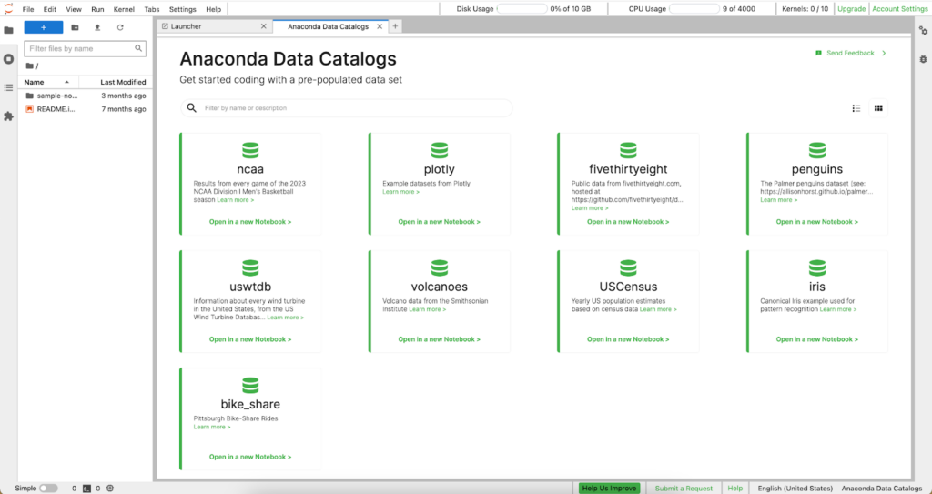This screenshot has height=494, width=932.
Task: Click the iris database icon
Action: pos(817,268)
